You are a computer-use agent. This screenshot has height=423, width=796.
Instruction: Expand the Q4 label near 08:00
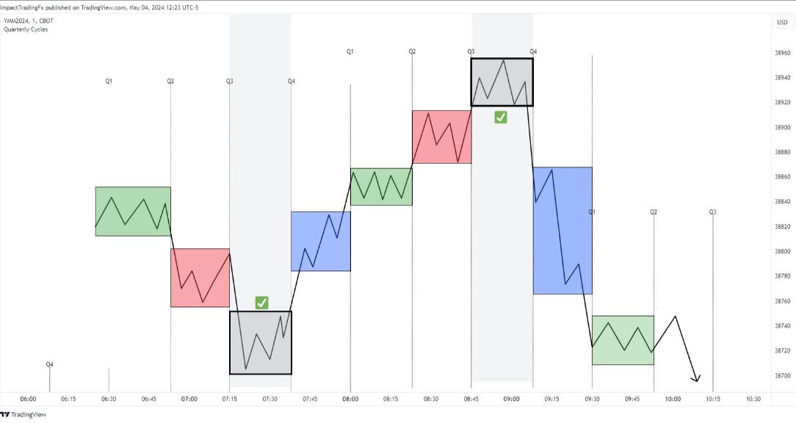pyautogui.click(x=291, y=81)
